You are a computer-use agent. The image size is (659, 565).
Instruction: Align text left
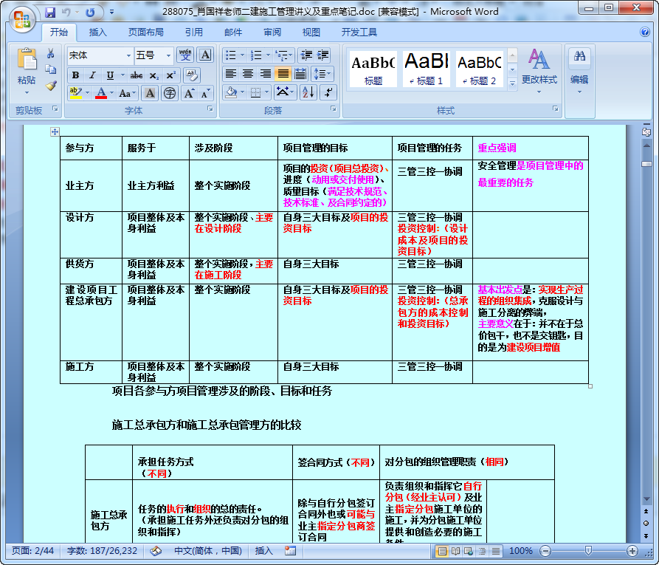click(230, 74)
